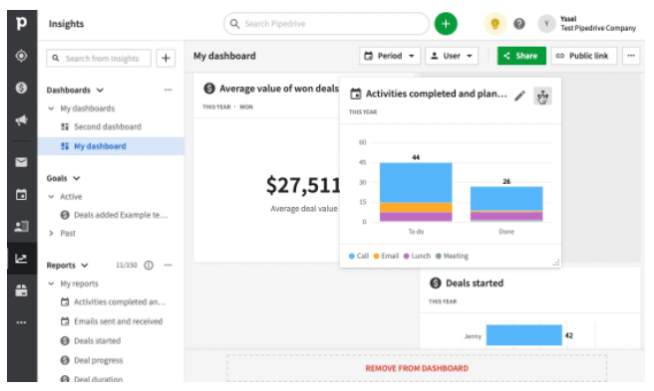Screen dimensions: 654x391
Task: Open the user avatar Y menu
Action: tap(546, 24)
